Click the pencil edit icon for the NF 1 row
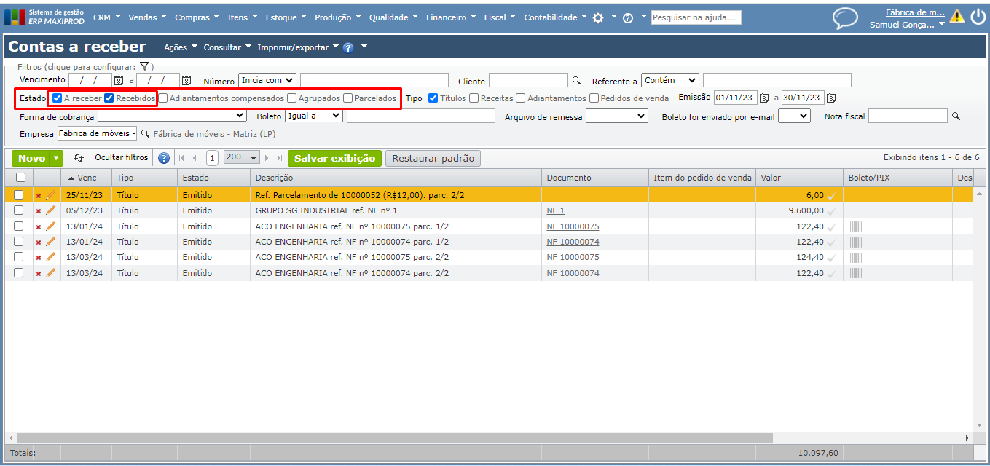This screenshot has width=990, height=466. [50, 210]
